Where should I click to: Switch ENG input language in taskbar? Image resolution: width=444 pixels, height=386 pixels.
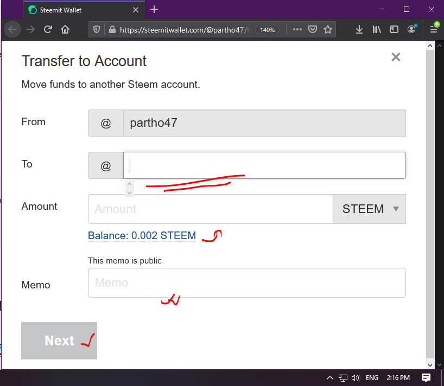[x=372, y=377]
